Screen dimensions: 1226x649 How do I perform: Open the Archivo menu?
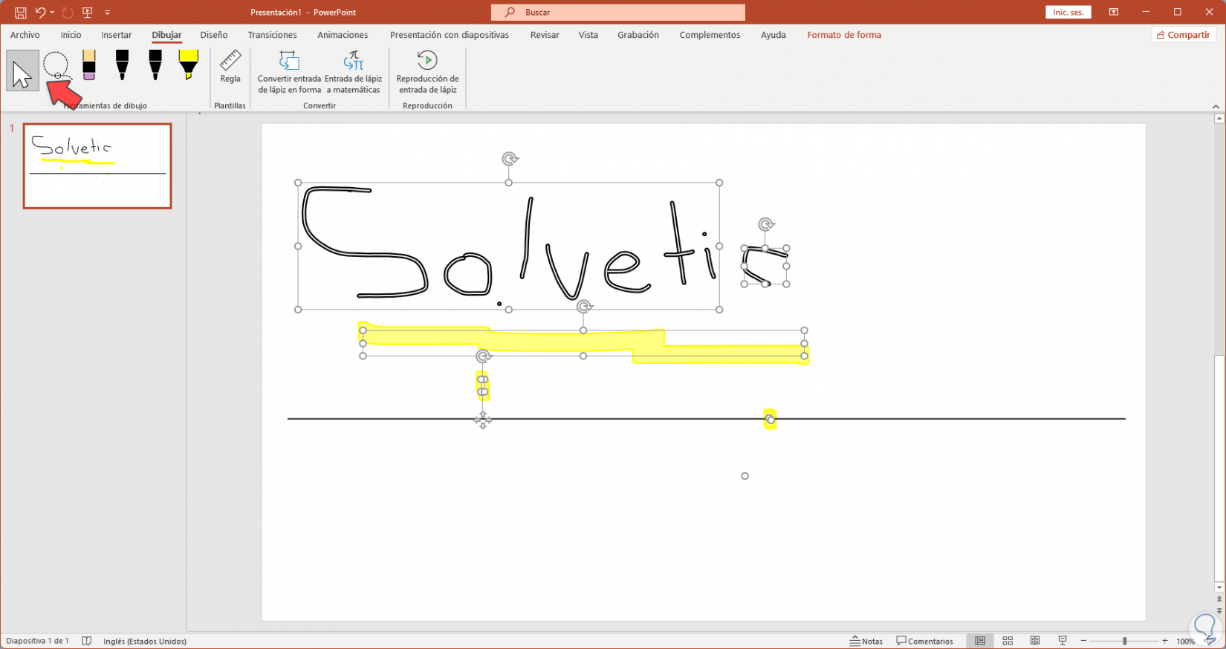25,35
